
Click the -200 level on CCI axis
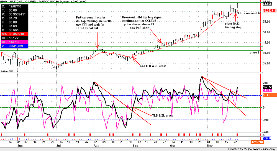[x=266, y=132]
